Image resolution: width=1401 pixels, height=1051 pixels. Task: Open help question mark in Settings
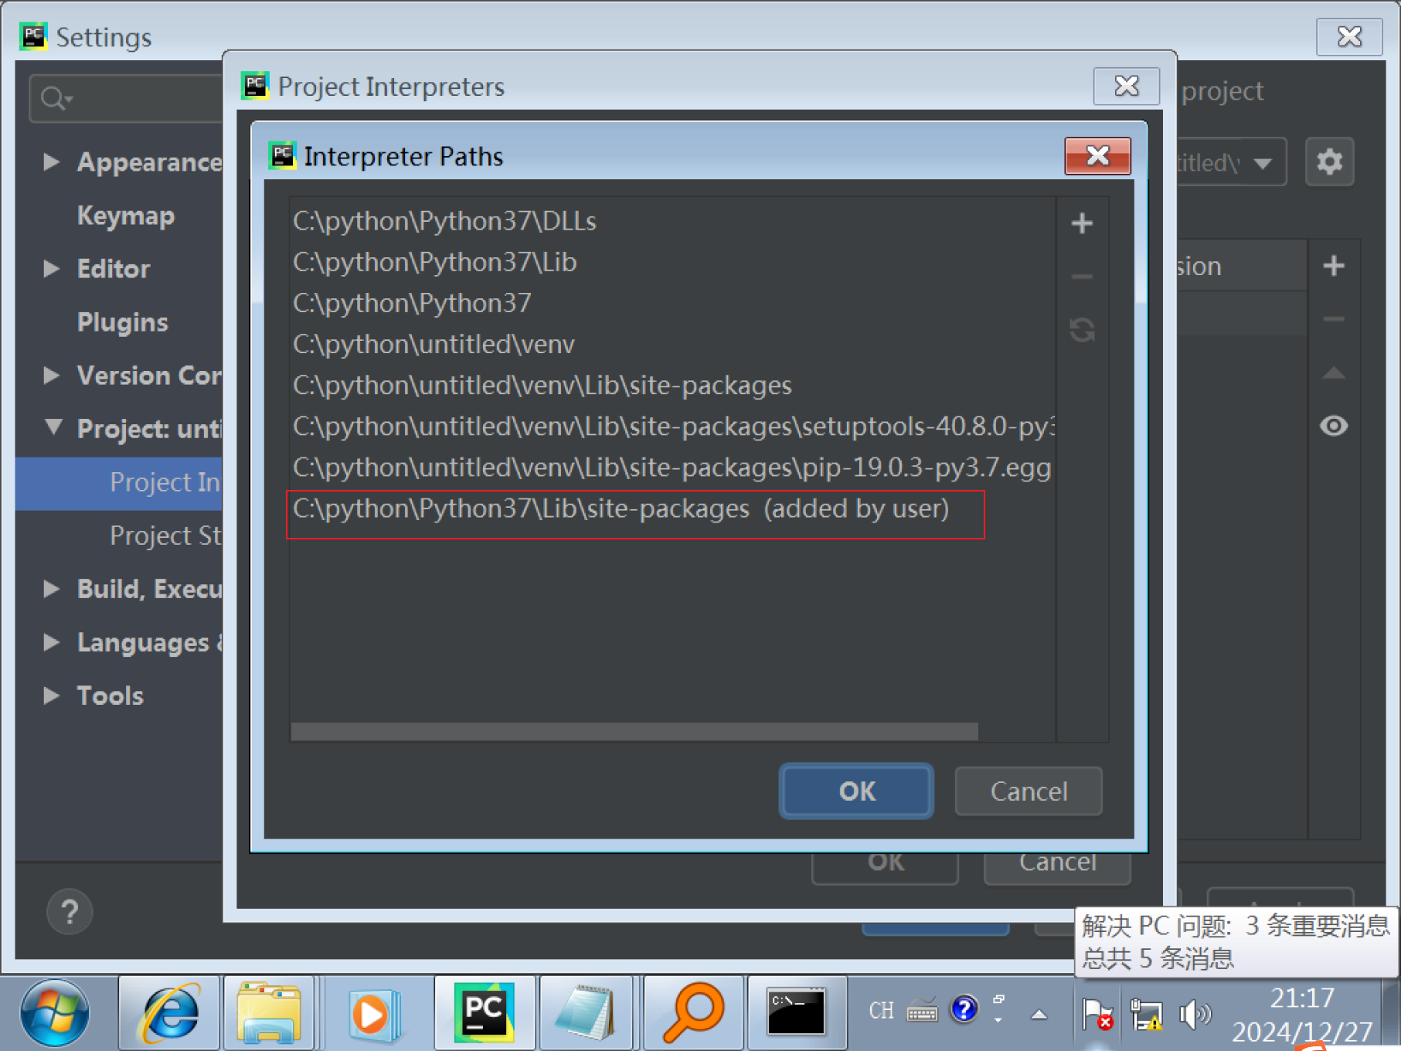tap(70, 912)
